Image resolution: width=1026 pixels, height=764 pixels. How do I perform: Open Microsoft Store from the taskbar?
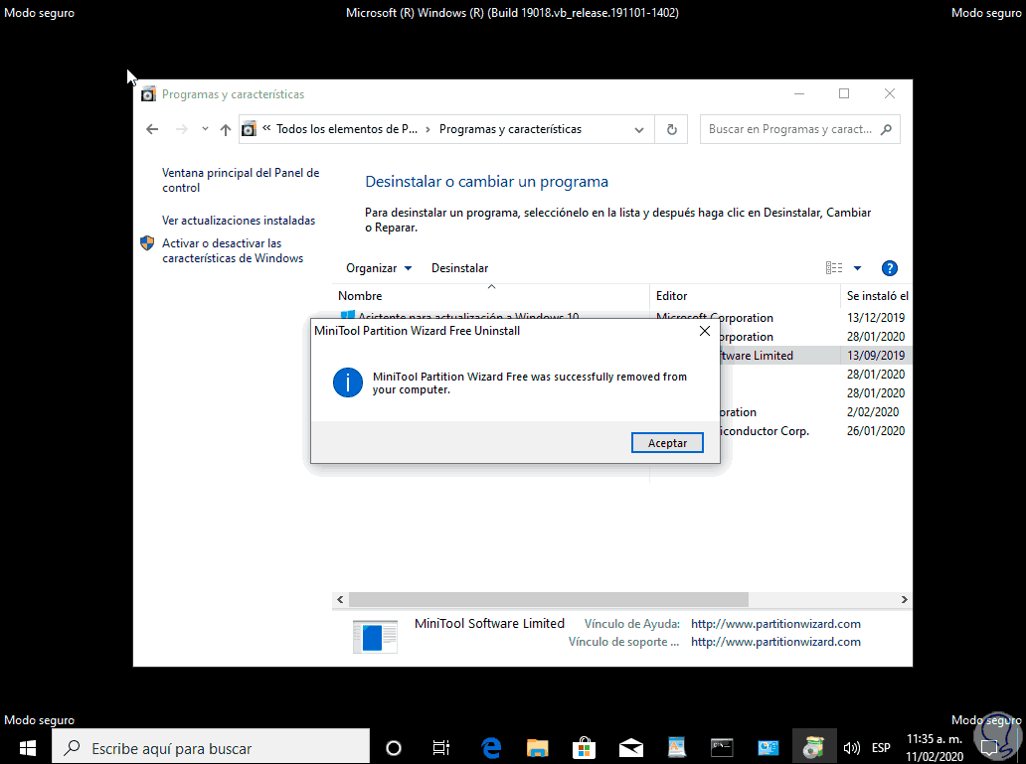(x=584, y=748)
